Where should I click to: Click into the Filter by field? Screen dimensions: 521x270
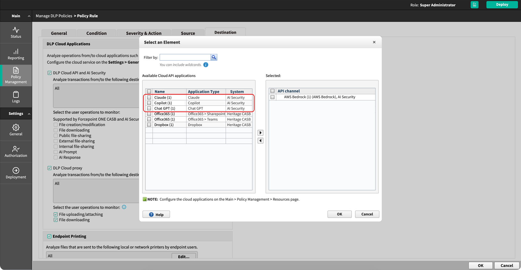click(185, 57)
